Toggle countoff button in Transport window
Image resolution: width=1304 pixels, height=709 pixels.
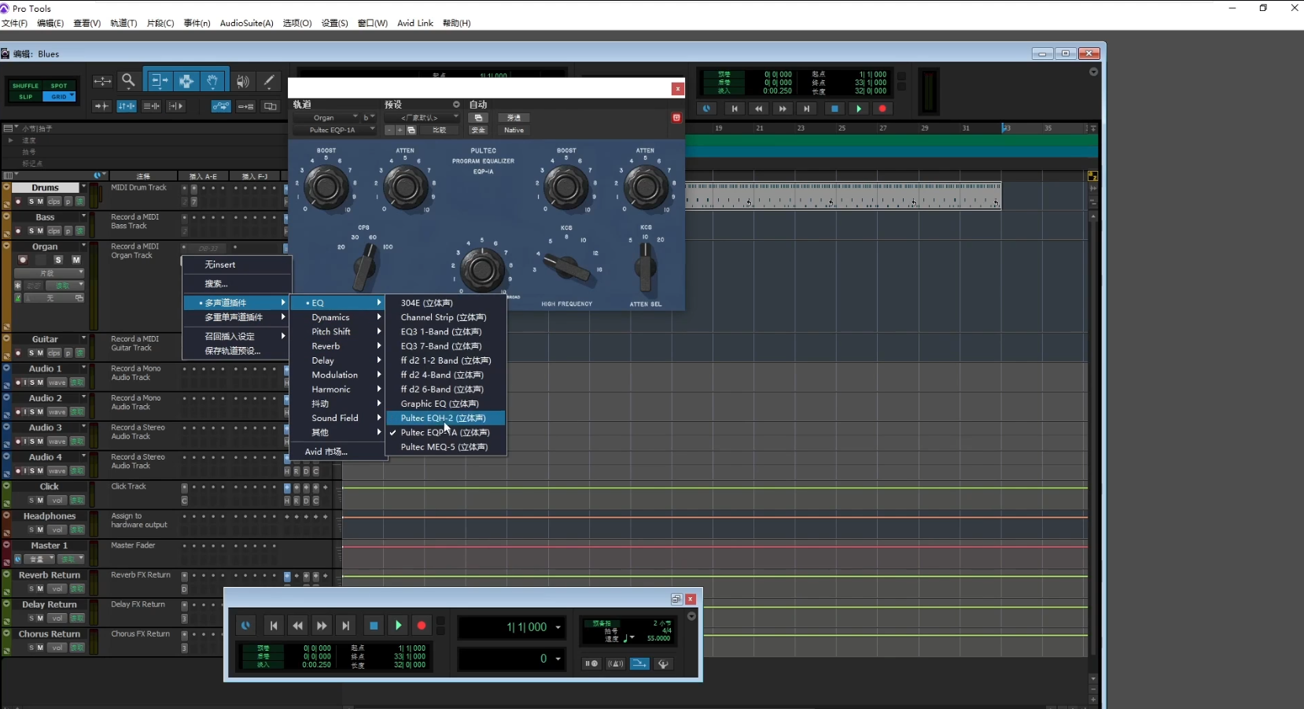point(602,623)
